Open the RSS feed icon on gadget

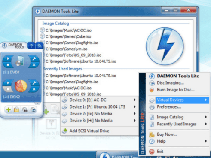pos(39,46)
